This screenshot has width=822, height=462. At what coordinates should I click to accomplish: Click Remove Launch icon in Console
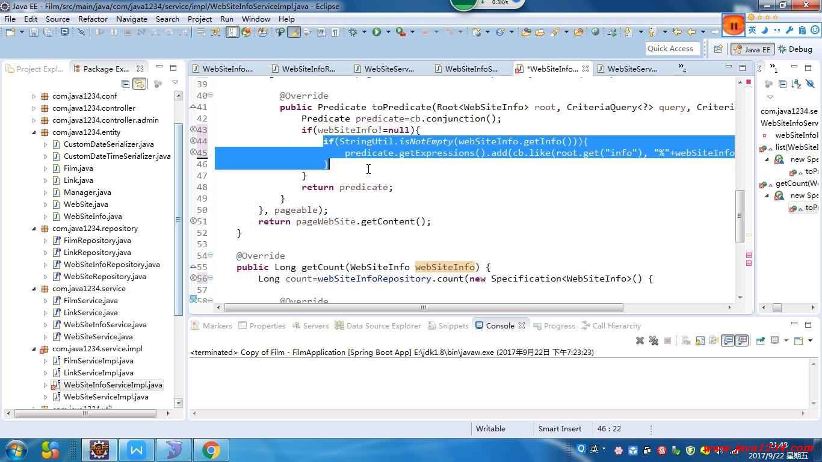click(x=640, y=340)
